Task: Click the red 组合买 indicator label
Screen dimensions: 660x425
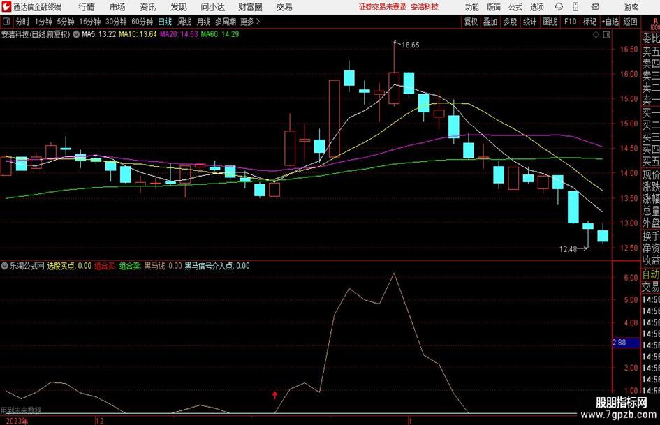Action: pyautogui.click(x=104, y=266)
